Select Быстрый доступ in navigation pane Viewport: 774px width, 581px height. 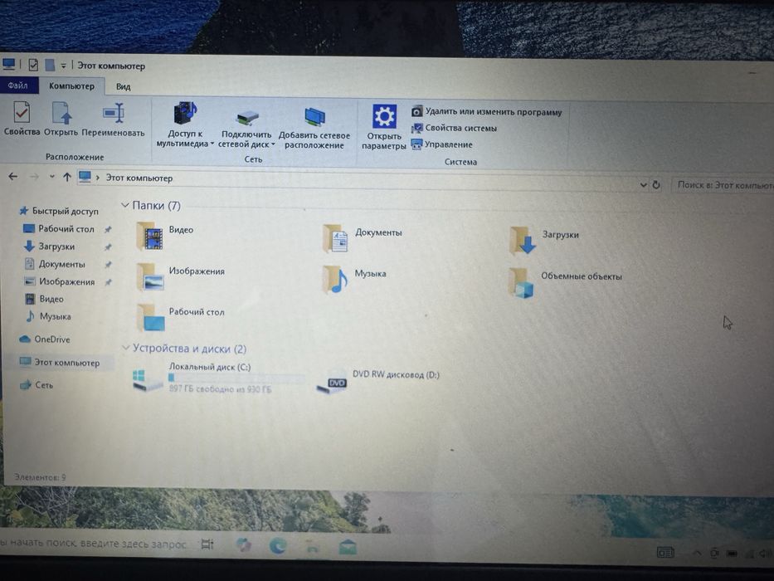pyautogui.click(x=59, y=211)
